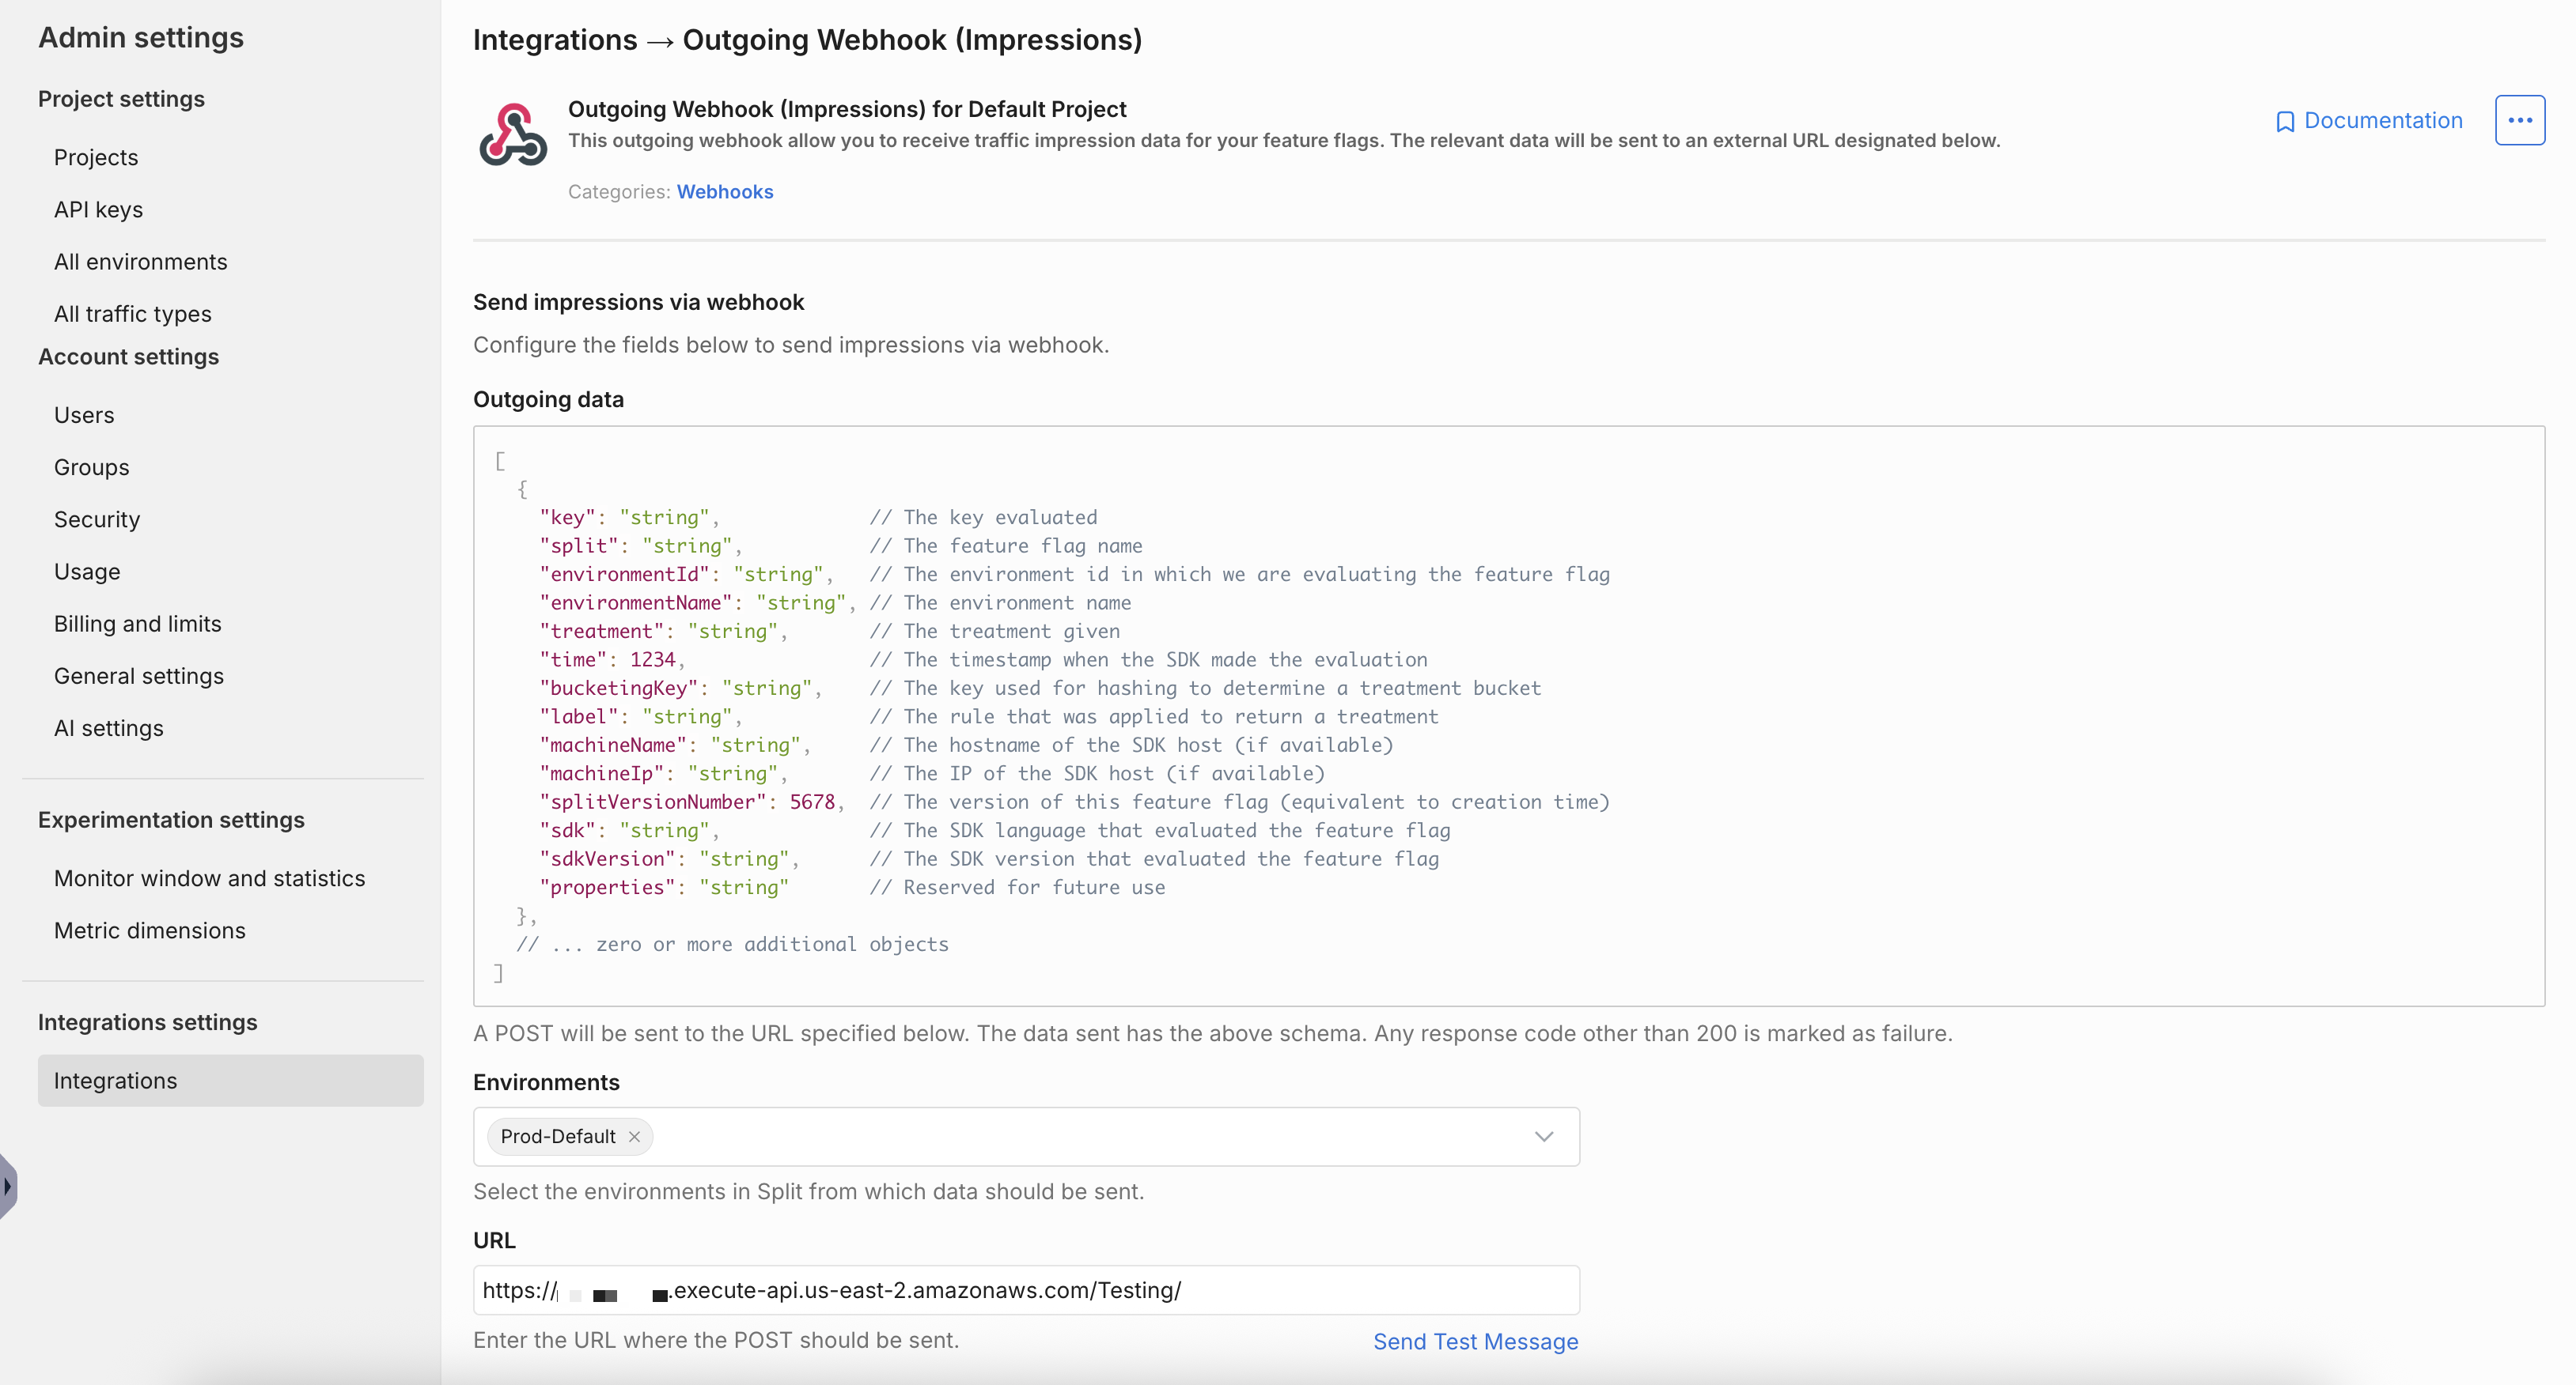Remove the Prod-Default environment tag
The image size is (2576, 1385).
[634, 1136]
